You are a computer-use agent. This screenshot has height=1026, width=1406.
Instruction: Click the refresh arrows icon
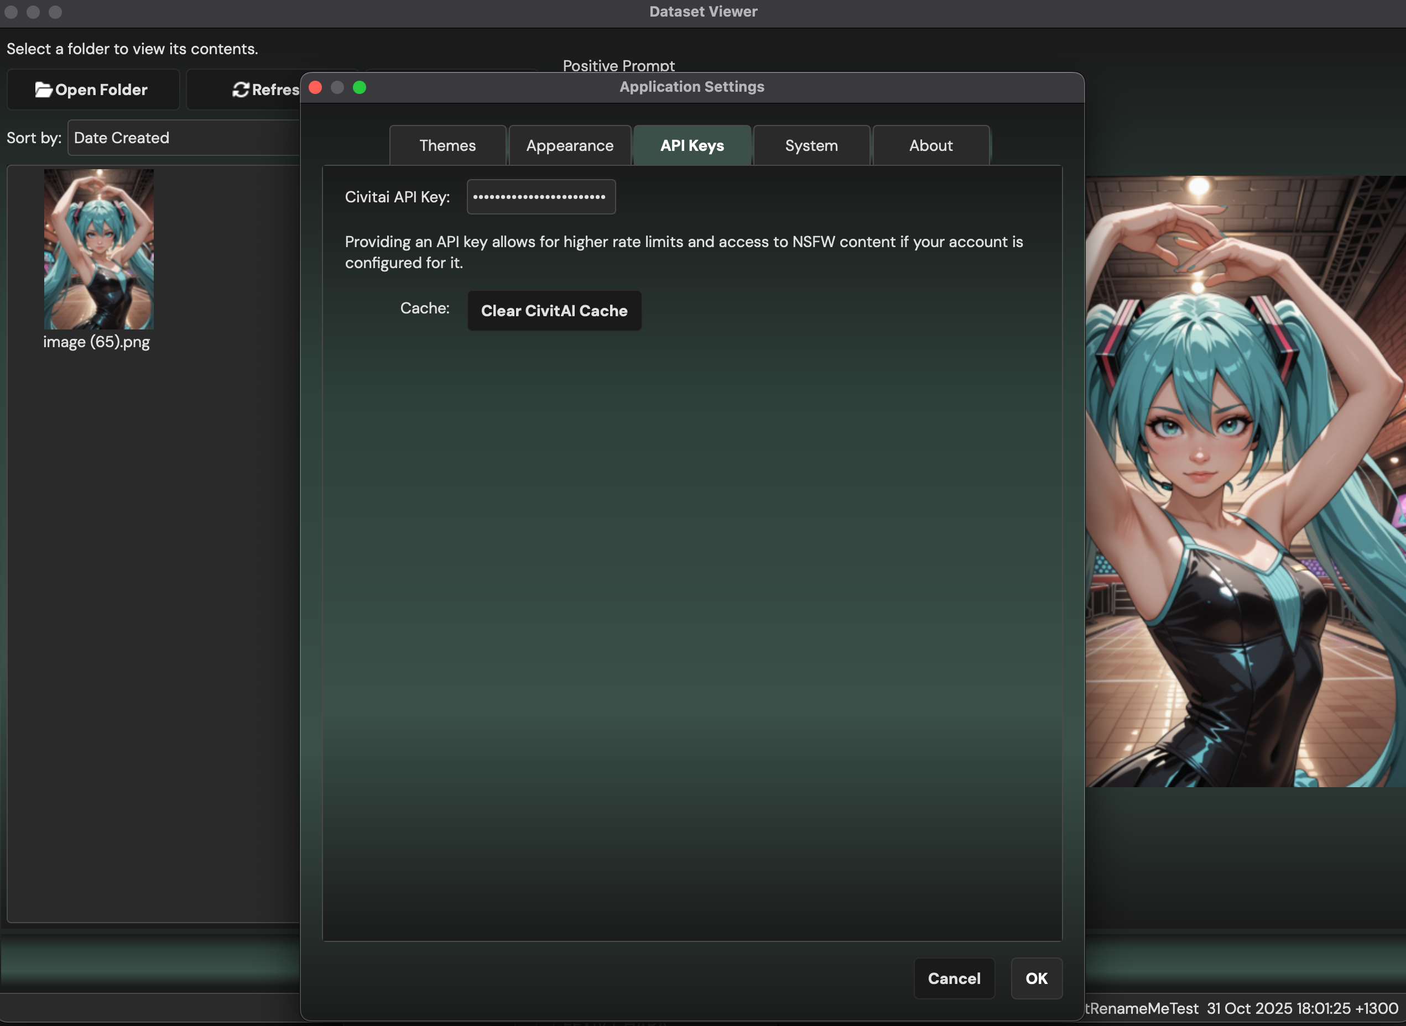[240, 89]
